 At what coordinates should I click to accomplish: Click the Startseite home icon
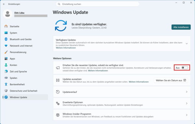pyautogui.click(x=6, y=26)
